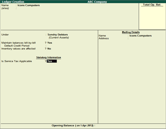This screenshot has width=166, height=129.
Task: Click the Ledger Creation title
Action: 13,2
